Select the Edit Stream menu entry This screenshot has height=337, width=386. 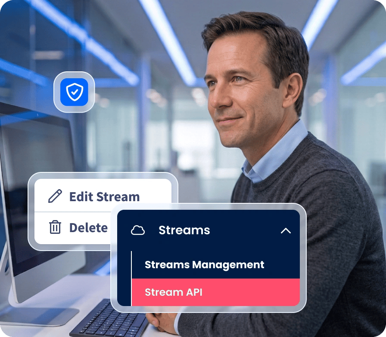pyautogui.click(x=103, y=196)
